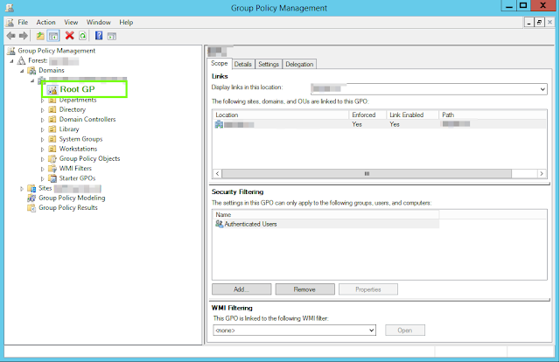
Task: Click the Location column header
Action: pyautogui.click(x=280, y=115)
